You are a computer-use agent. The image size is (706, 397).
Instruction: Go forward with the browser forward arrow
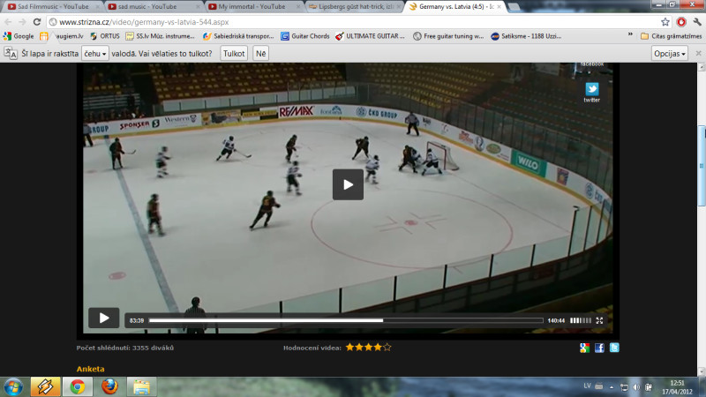[22, 22]
